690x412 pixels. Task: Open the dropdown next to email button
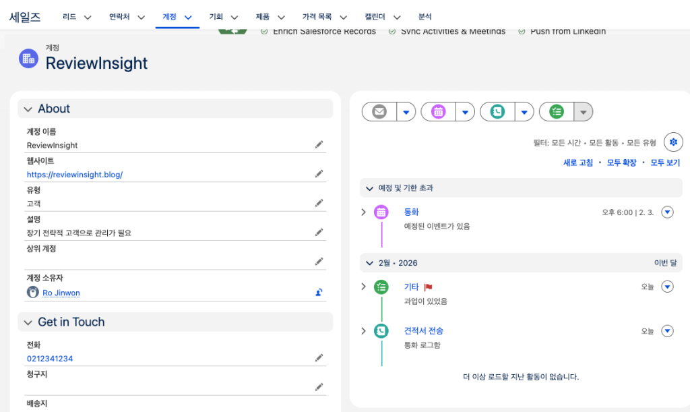pyautogui.click(x=406, y=112)
